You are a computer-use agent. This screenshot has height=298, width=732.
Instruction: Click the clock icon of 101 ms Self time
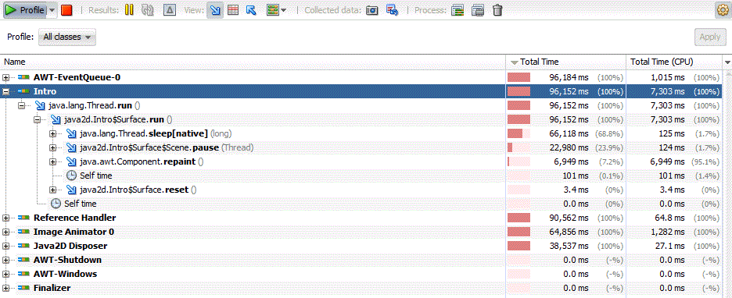pyautogui.click(x=71, y=176)
